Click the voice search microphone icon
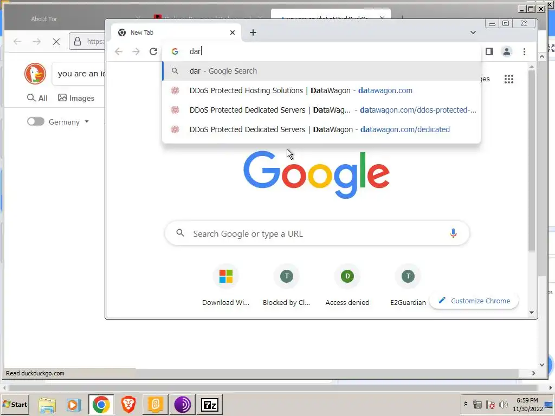Screen dimensions: 555x416 453,233
